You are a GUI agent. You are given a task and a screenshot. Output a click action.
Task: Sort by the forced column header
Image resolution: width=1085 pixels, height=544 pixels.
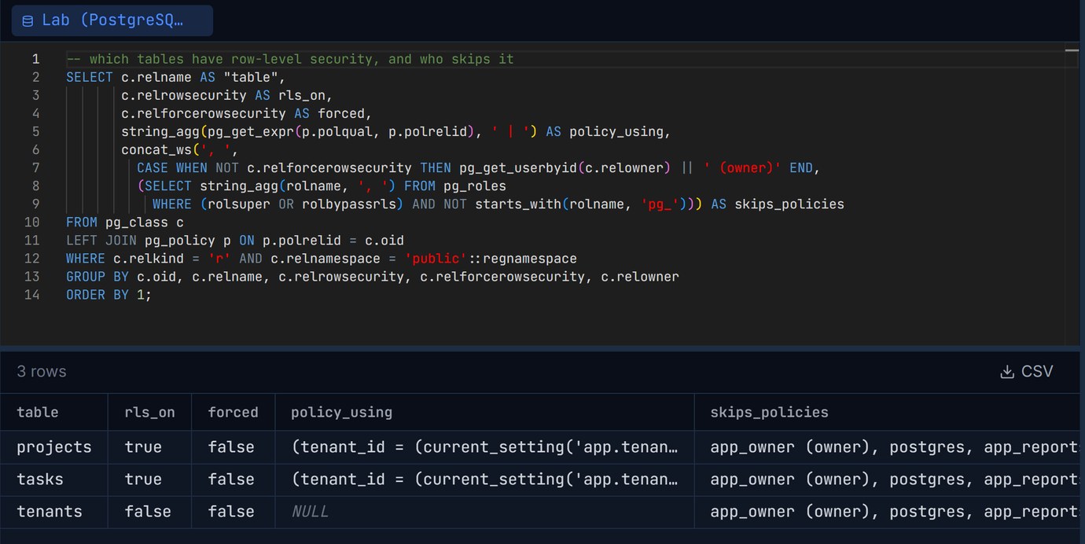(x=233, y=412)
